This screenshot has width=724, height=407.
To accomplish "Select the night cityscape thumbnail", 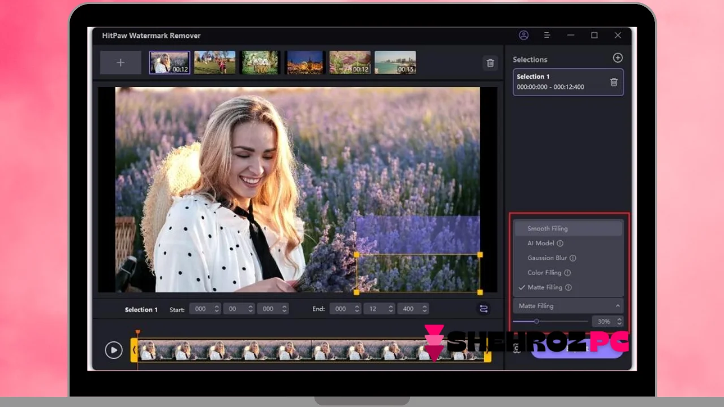I will pyautogui.click(x=305, y=63).
